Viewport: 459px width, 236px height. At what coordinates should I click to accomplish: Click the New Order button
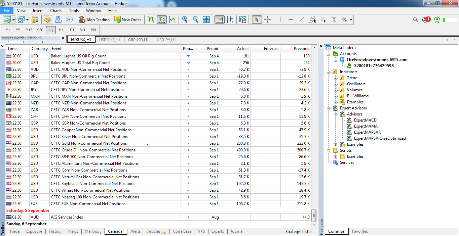128,20
